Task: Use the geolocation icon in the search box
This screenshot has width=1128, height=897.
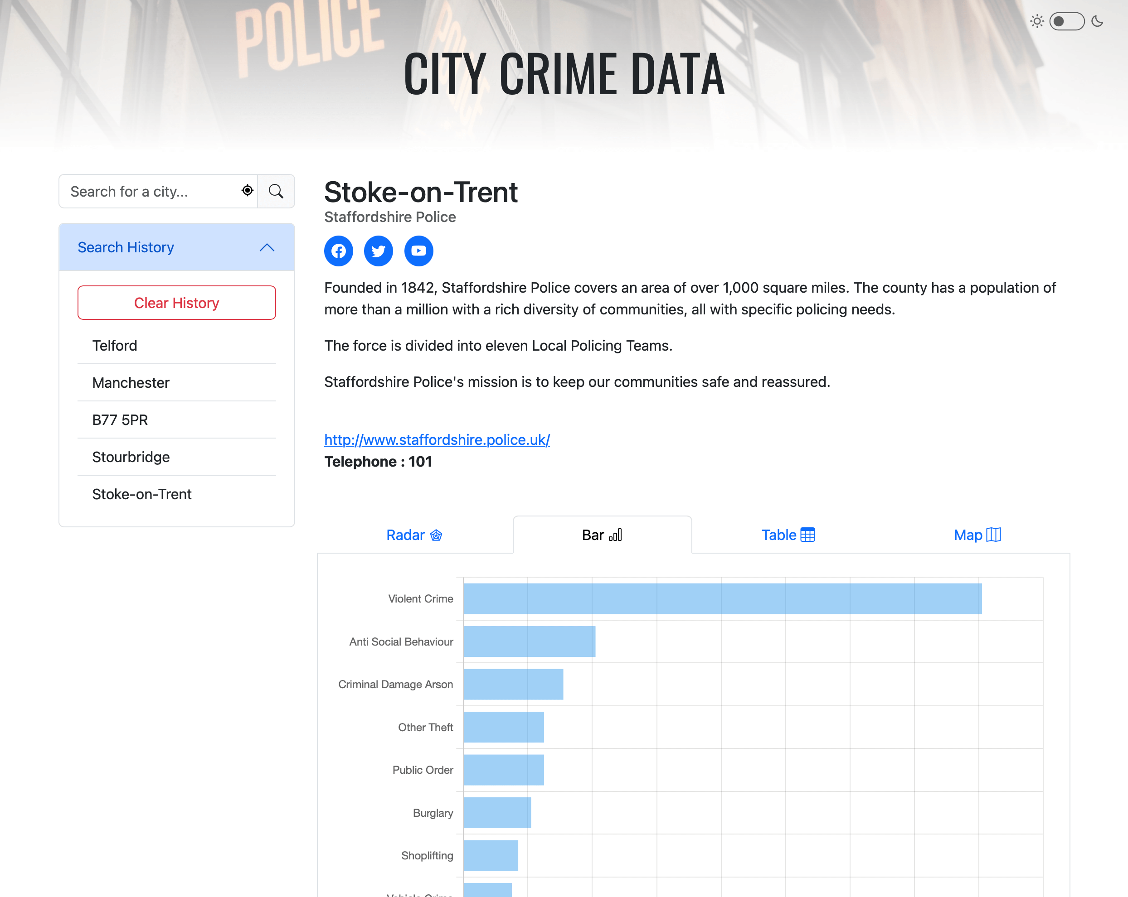Action: click(x=247, y=191)
